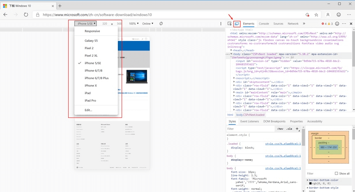The width and height of the screenshot is (355, 192).
Task: Enable the Show all checkbox
Action: tap(336, 174)
